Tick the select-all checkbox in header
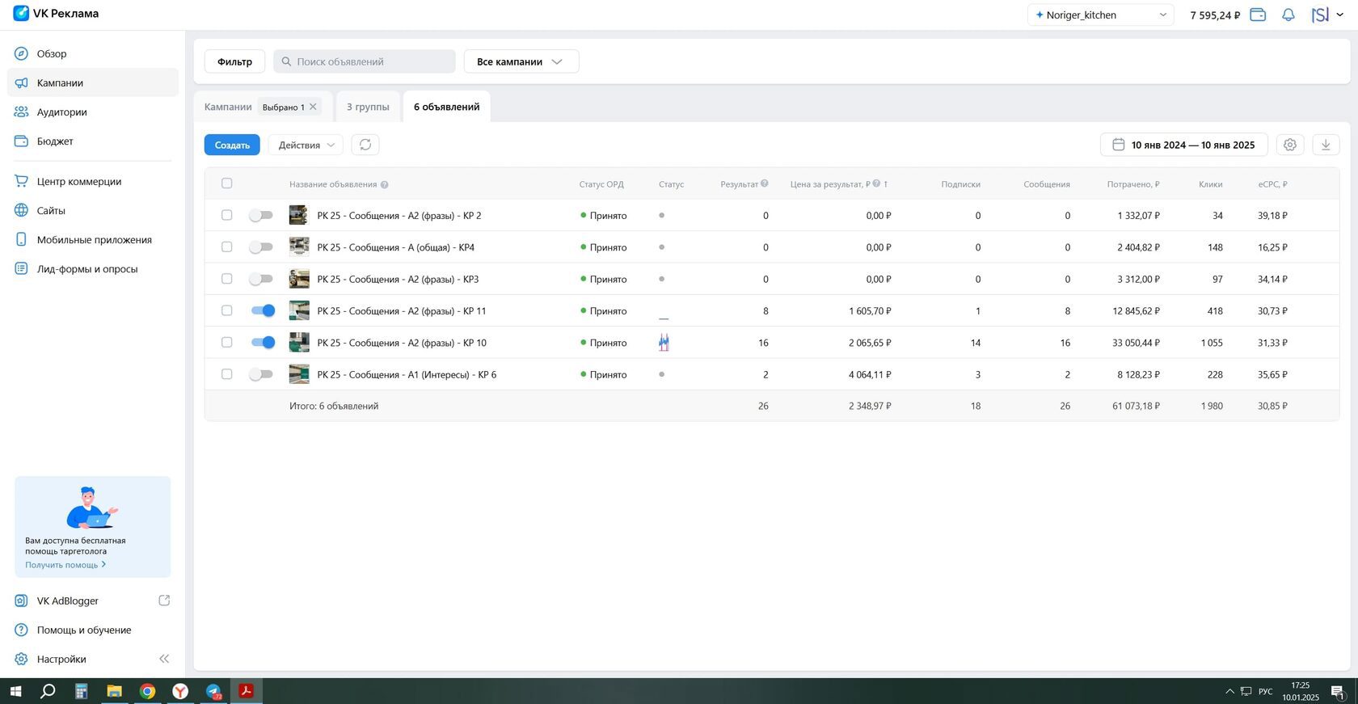 tap(226, 183)
